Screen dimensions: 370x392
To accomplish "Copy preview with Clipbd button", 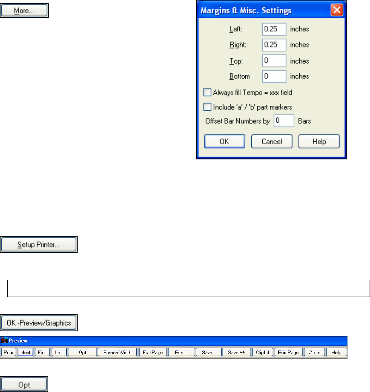I will click(263, 352).
